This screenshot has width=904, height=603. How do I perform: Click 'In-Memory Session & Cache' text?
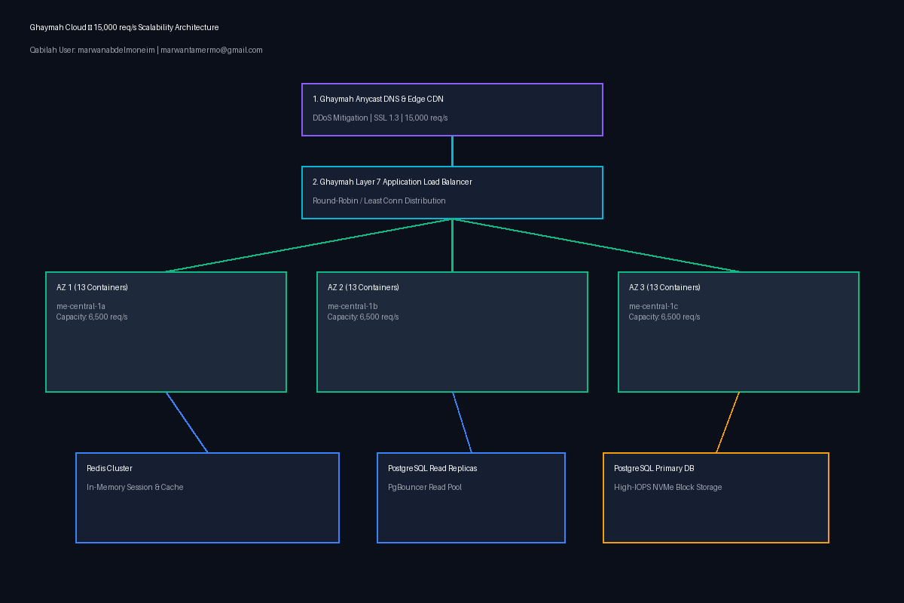pos(135,487)
